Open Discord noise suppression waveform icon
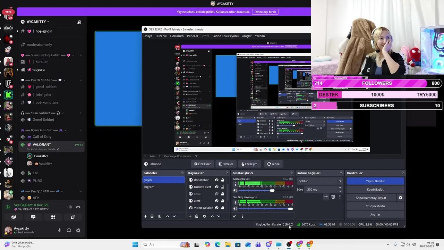Image resolution: width=444 pixels, height=250 pixels. tap(70, 207)
